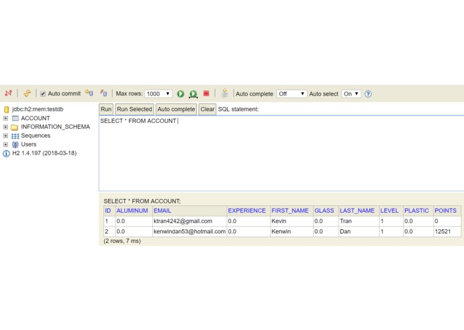Click H2 1.4.197 version text
Image resolution: width=464 pixels, height=330 pixels.
tap(44, 153)
